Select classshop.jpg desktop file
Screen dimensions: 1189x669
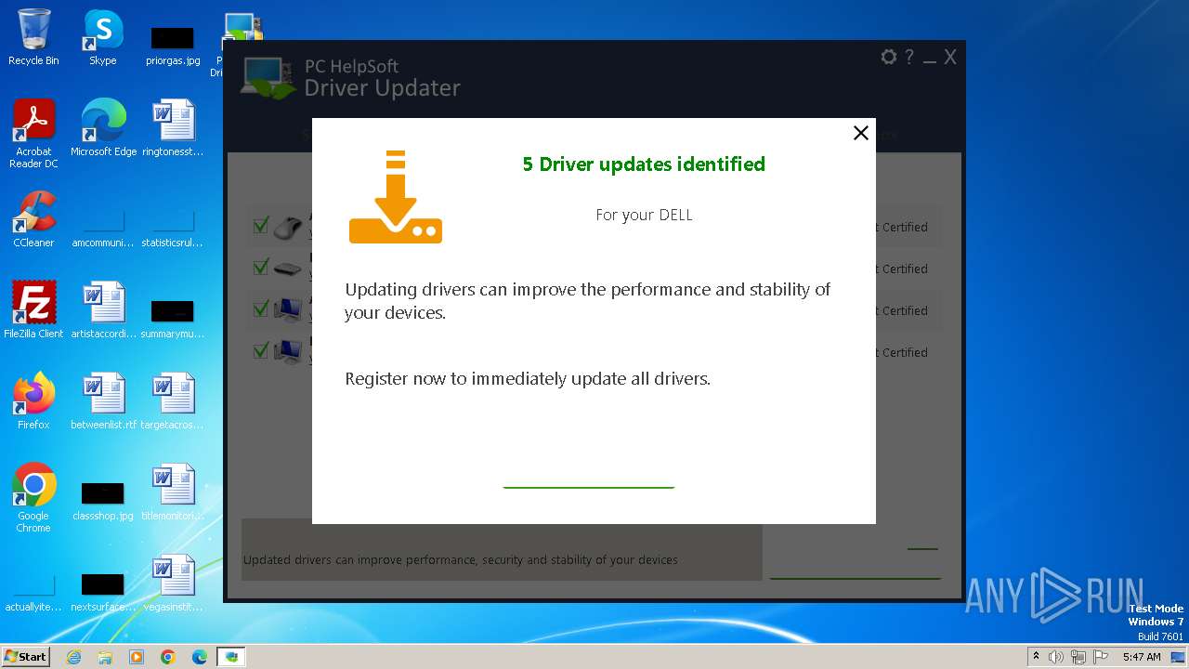[103, 501]
